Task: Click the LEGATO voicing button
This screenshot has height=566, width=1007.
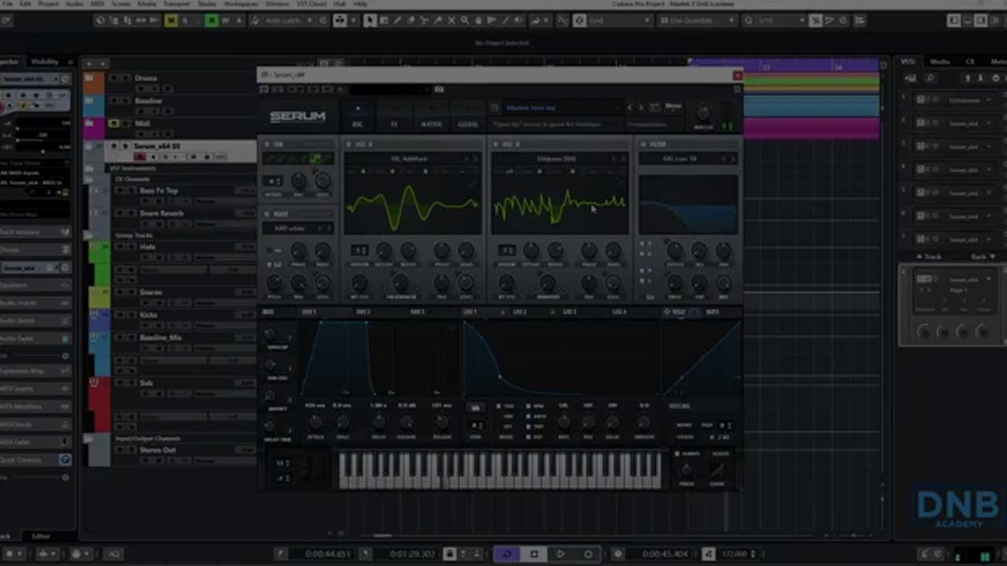Action: coord(685,436)
